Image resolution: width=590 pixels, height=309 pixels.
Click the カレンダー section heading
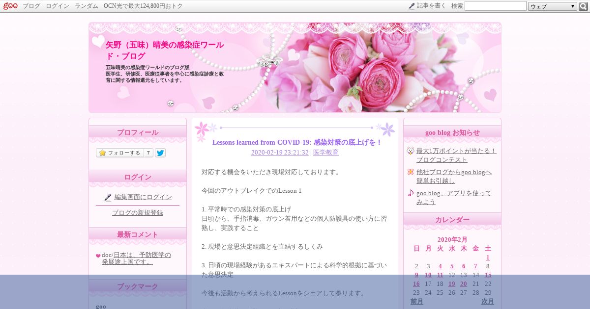pos(452,220)
